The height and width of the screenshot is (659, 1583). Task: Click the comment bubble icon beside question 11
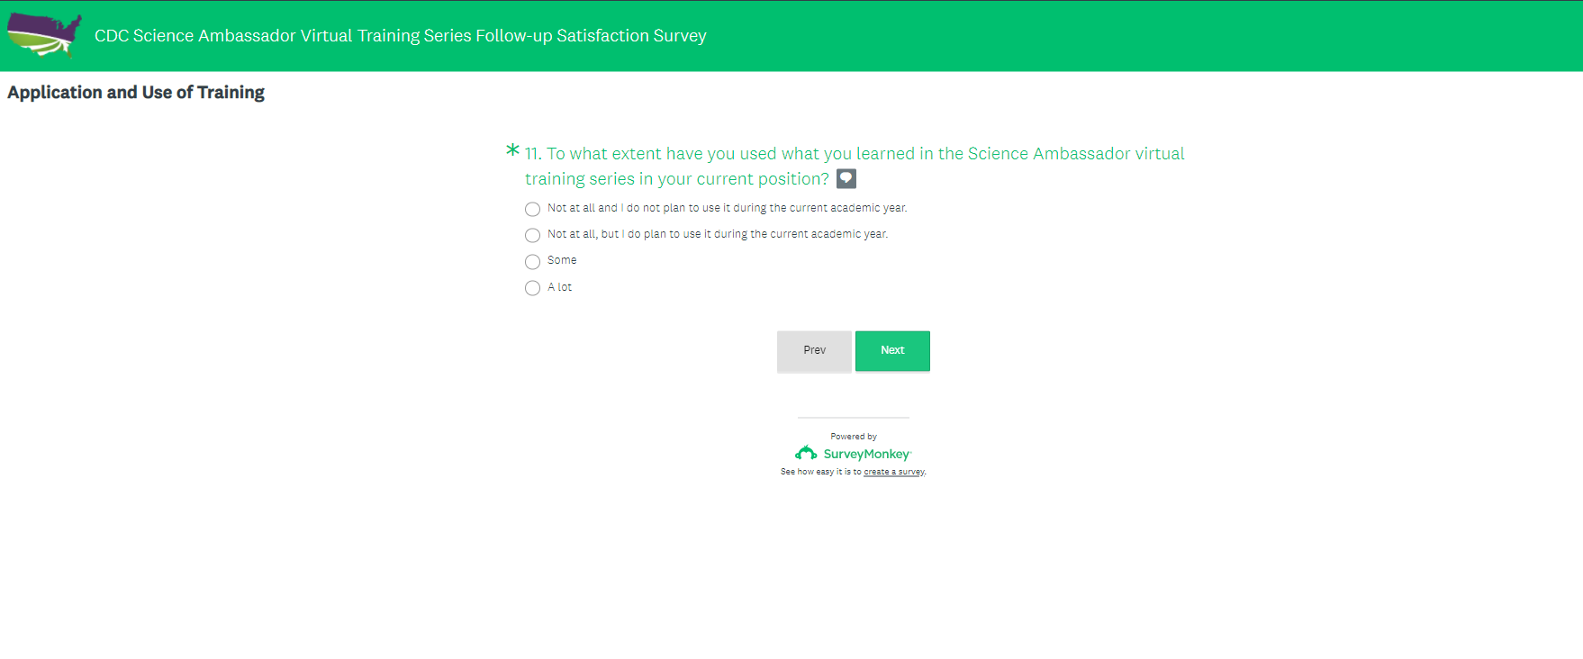[x=846, y=178]
